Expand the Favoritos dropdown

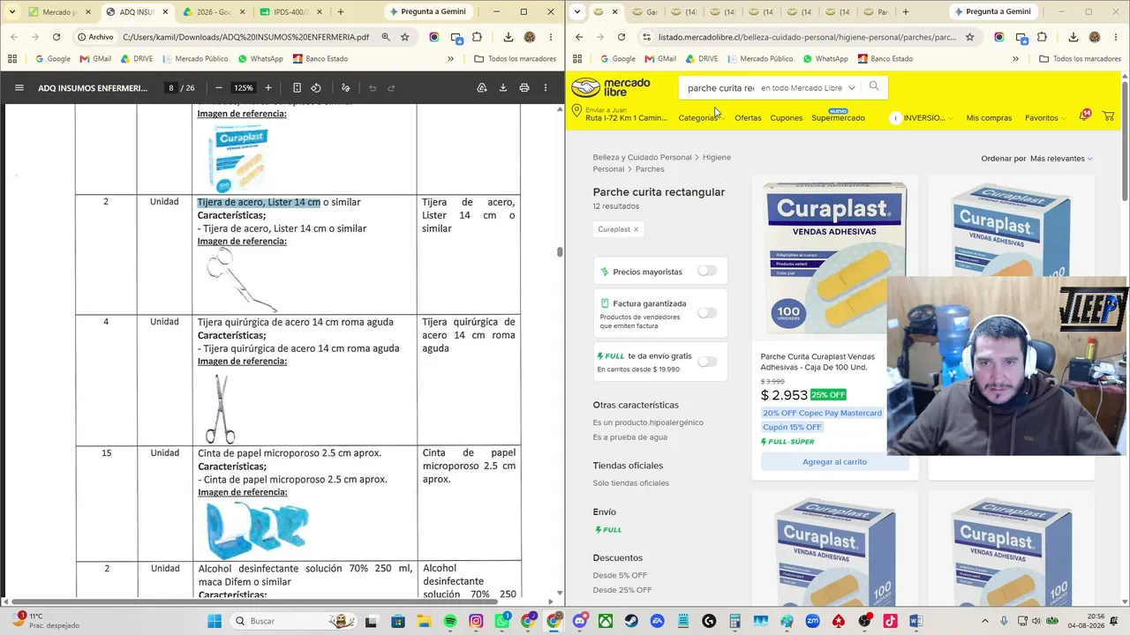(x=1045, y=117)
